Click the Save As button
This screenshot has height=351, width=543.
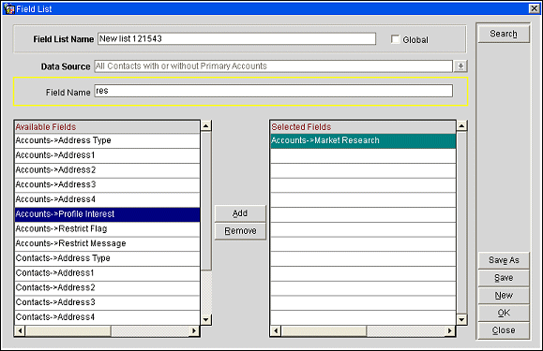coord(504,260)
